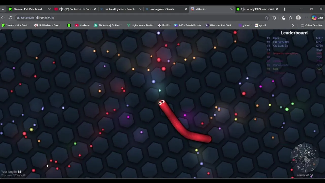Close the slither.io tab
Viewport: 325px width, 183px height.
(x=231, y=9)
